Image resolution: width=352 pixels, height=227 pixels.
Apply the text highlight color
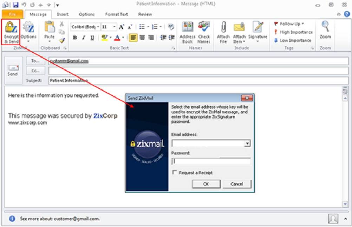[x=104, y=38]
